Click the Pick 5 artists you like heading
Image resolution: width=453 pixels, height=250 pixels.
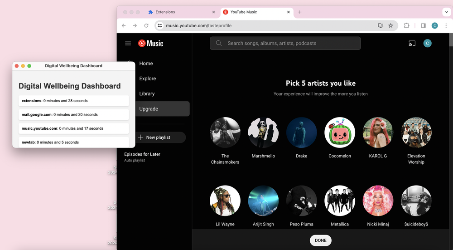point(321,83)
